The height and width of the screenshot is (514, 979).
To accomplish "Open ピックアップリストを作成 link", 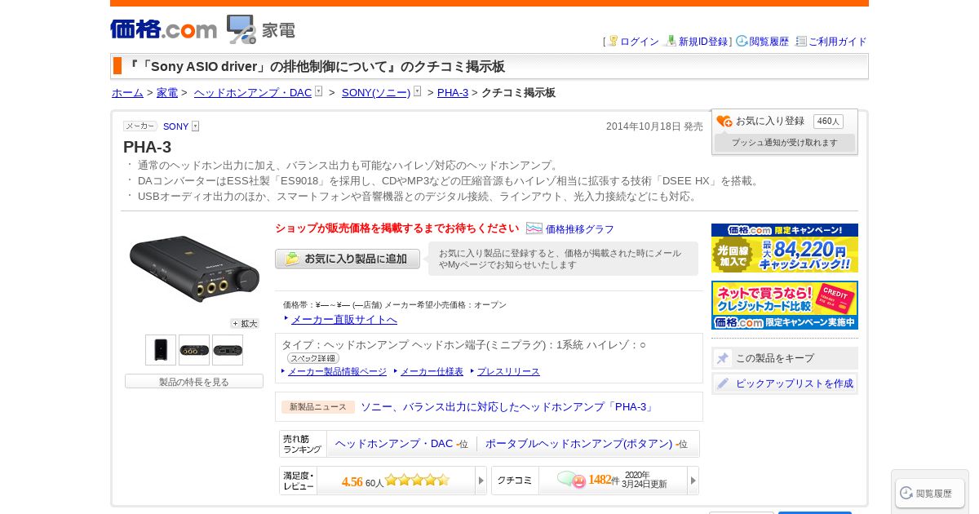I will (x=795, y=383).
